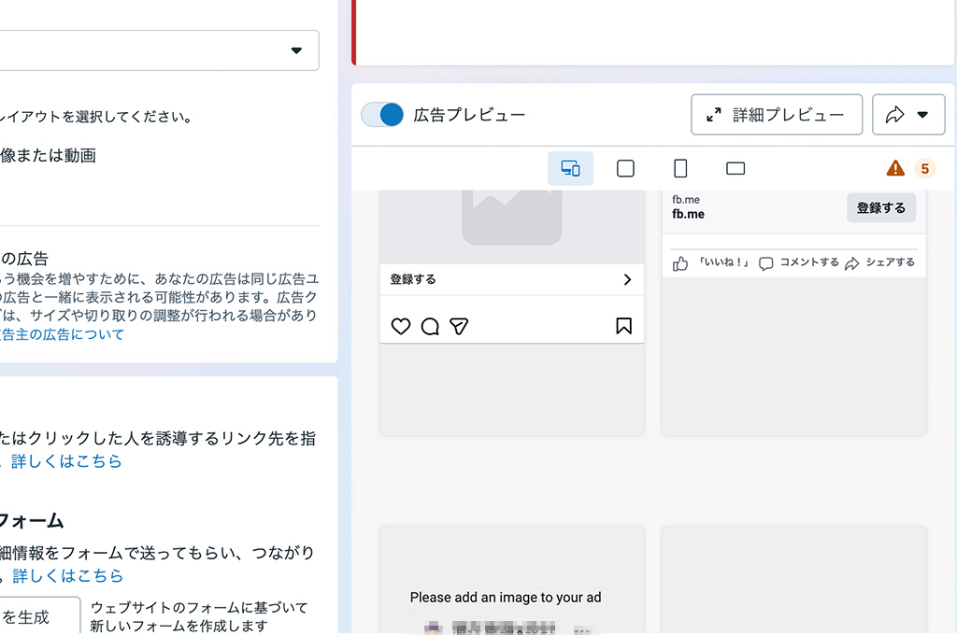Click the Instagram paper-plane share icon
The height and width of the screenshot is (635, 957).
point(459,326)
